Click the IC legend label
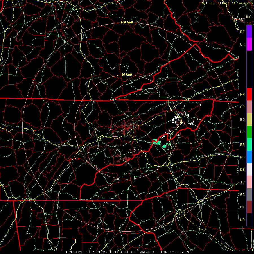This screenshot has height=254, width=254. (x=242, y=182)
